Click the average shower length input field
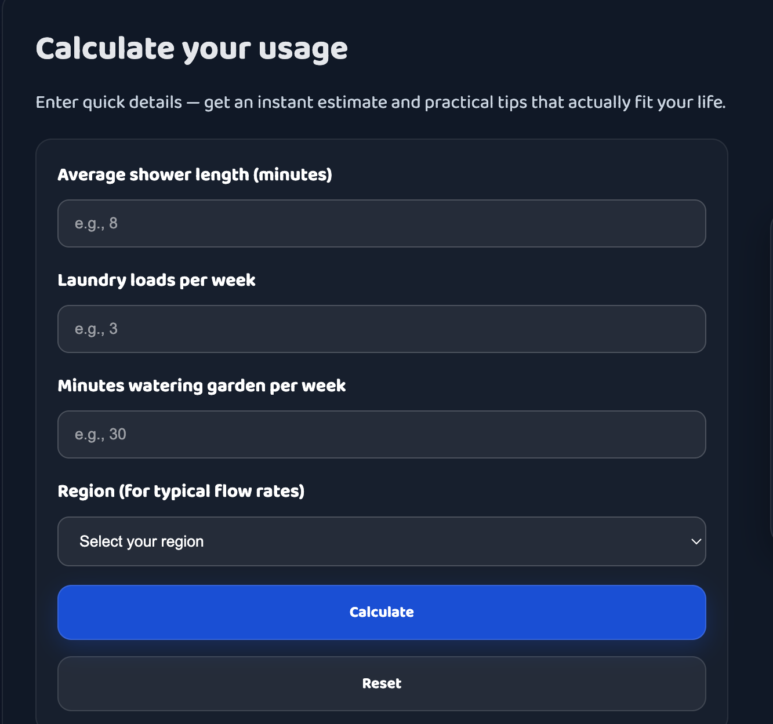 382,223
